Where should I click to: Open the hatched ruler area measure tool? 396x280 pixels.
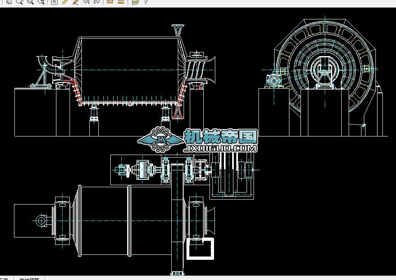coord(121,2)
